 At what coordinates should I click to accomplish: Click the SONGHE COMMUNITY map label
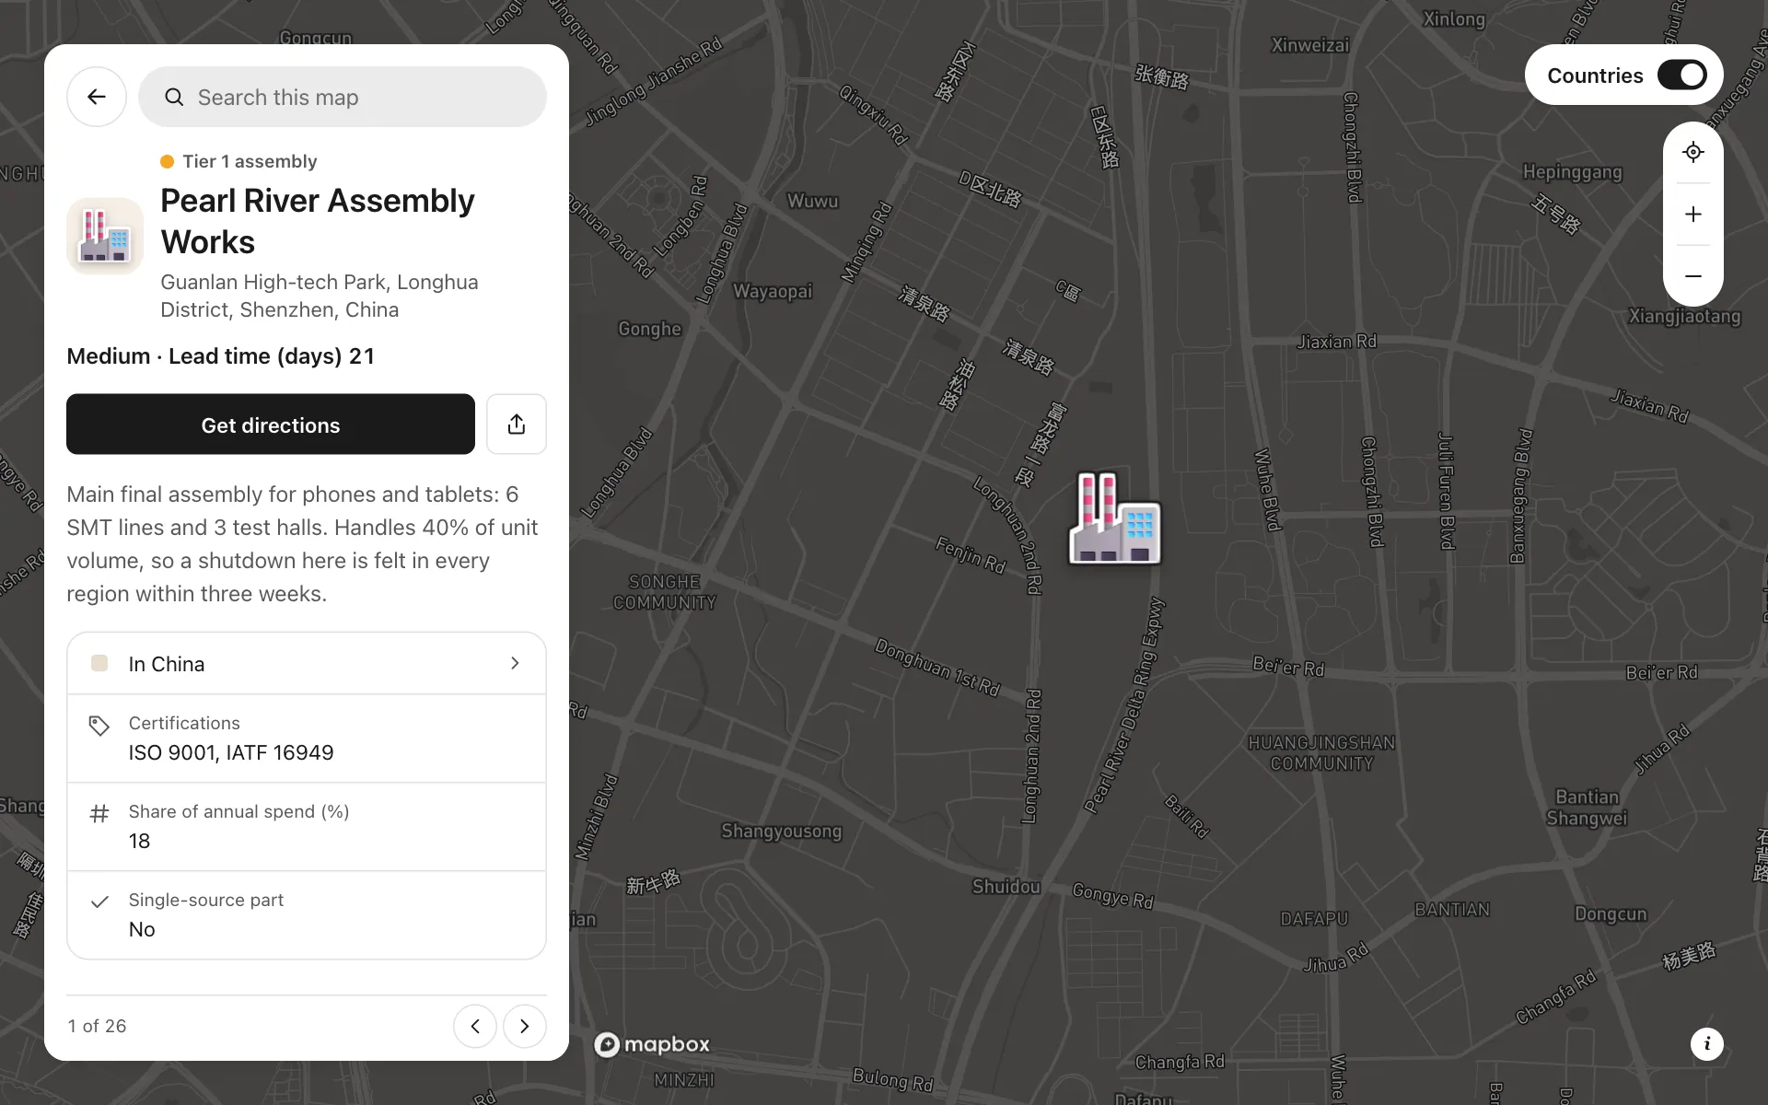(665, 592)
